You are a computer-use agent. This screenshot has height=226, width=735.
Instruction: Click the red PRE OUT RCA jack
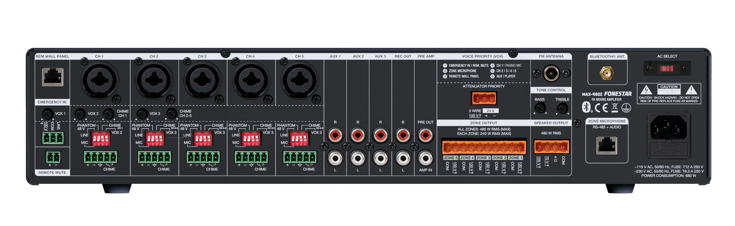click(x=426, y=135)
